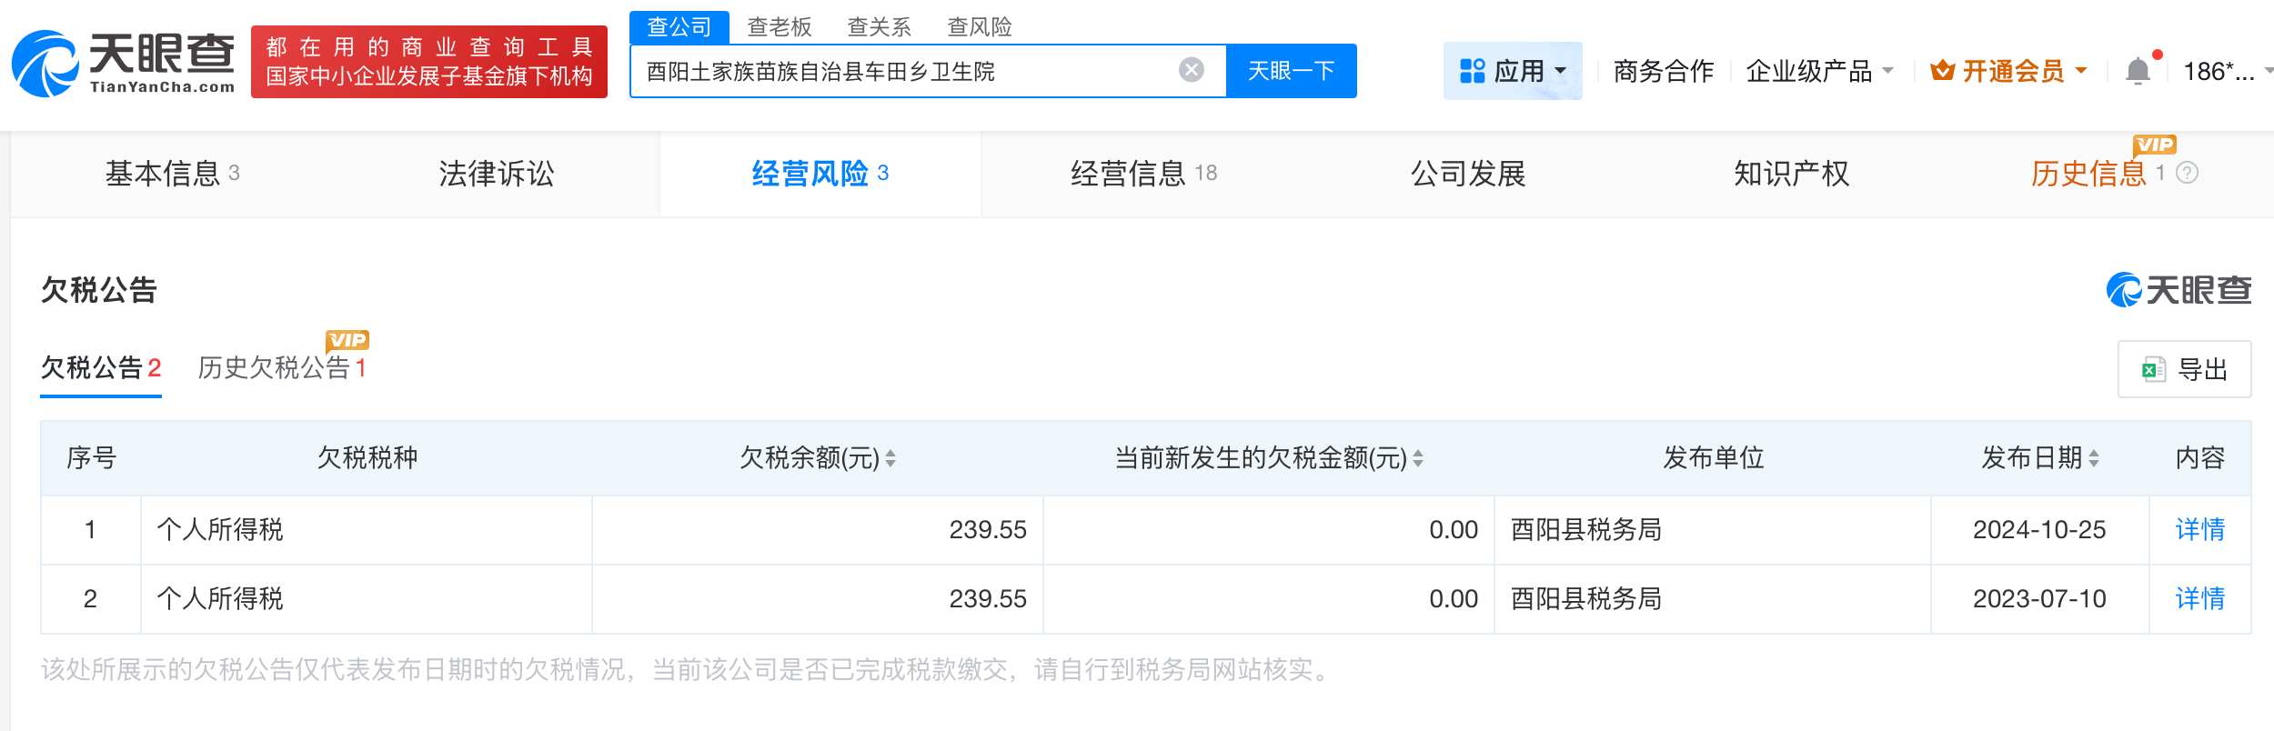Screen dimensions: 2274x731
Task: Click the question mark help icon
Action: click(x=2188, y=173)
